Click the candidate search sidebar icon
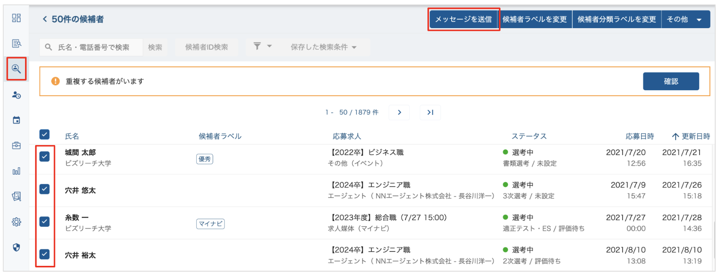Viewport: 721px width, 276px height. pyautogui.click(x=16, y=69)
